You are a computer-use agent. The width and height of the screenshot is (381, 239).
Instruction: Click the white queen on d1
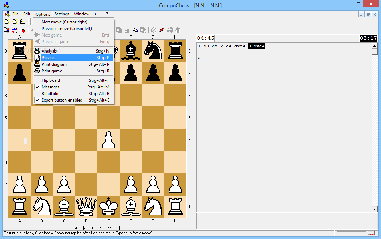click(x=86, y=207)
